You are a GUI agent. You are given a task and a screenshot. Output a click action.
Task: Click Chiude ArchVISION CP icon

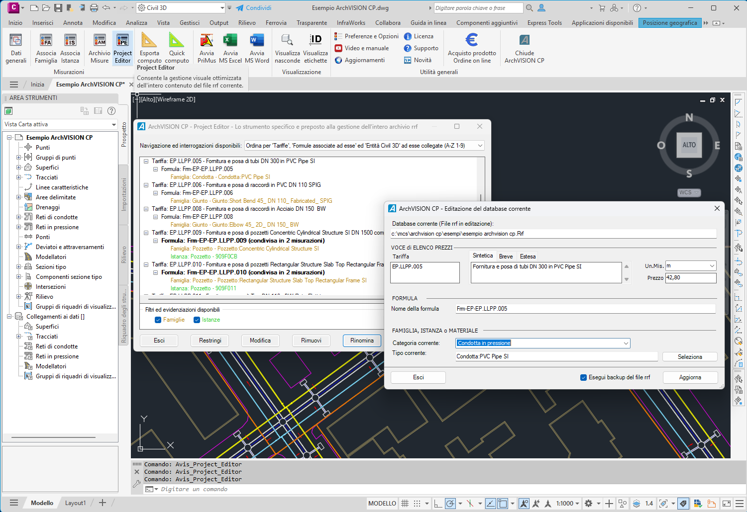(525, 48)
